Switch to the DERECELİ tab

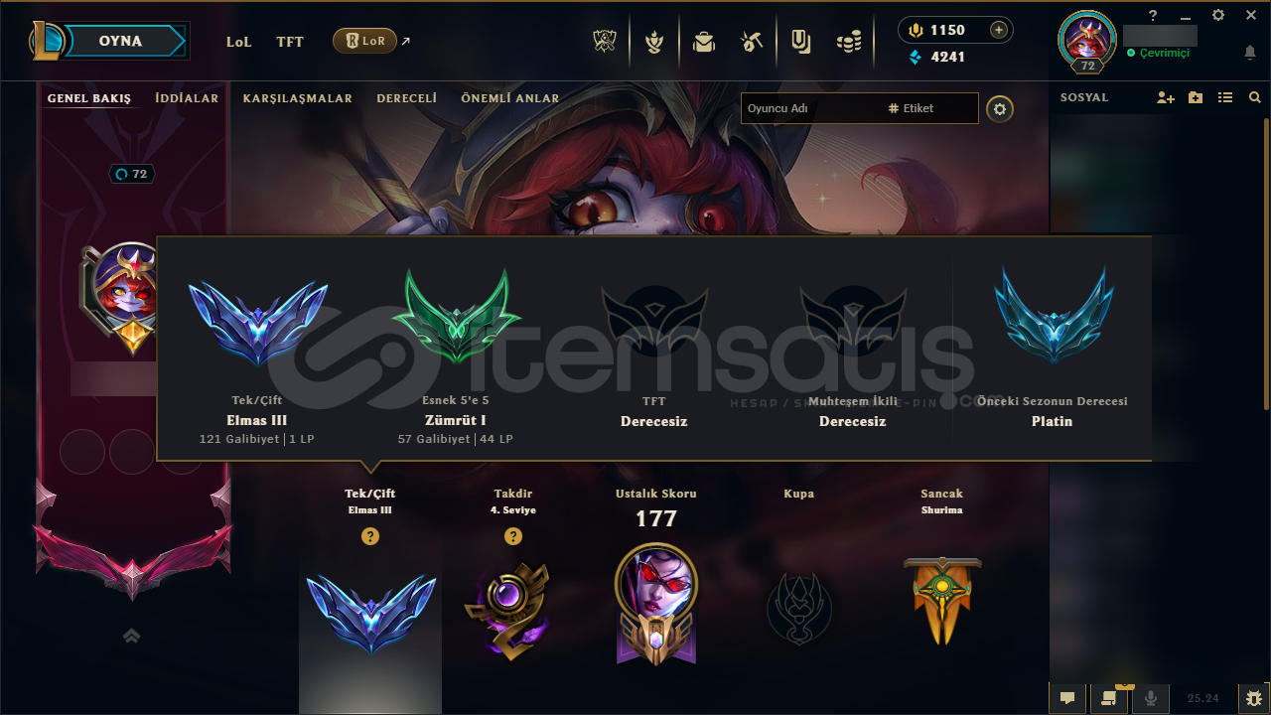pyautogui.click(x=407, y=98)
